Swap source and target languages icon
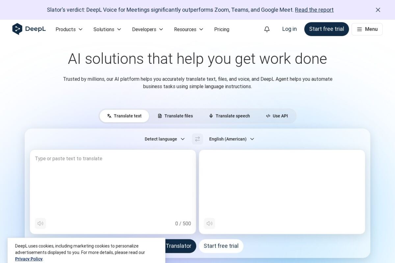The image size is (395, 263). point(197,139)
